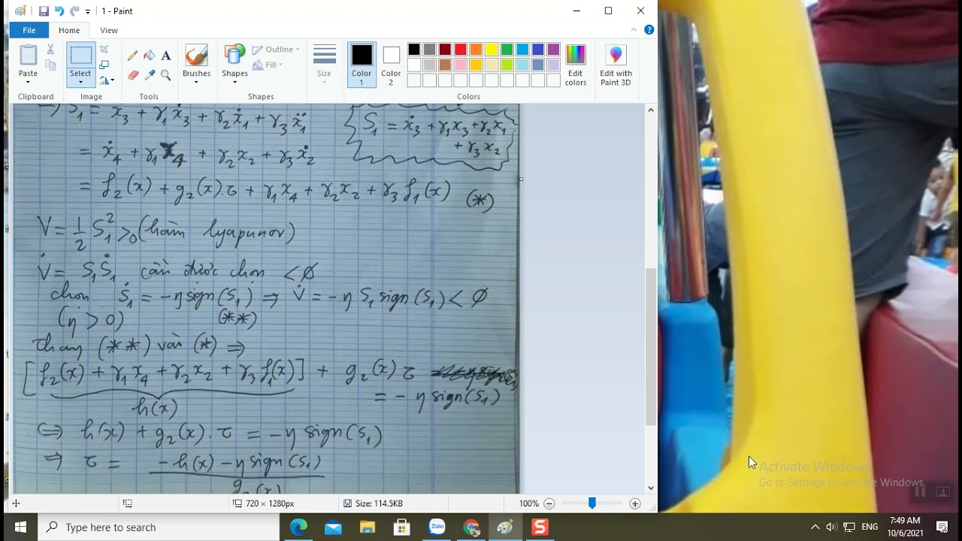Pick the pink color swatch
962x541 pixels.
pyautogui.click(x=461, y=65)
